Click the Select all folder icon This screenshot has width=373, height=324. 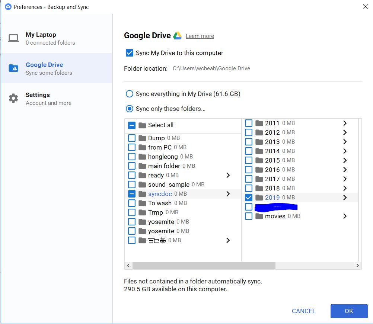tap(142, 125)
